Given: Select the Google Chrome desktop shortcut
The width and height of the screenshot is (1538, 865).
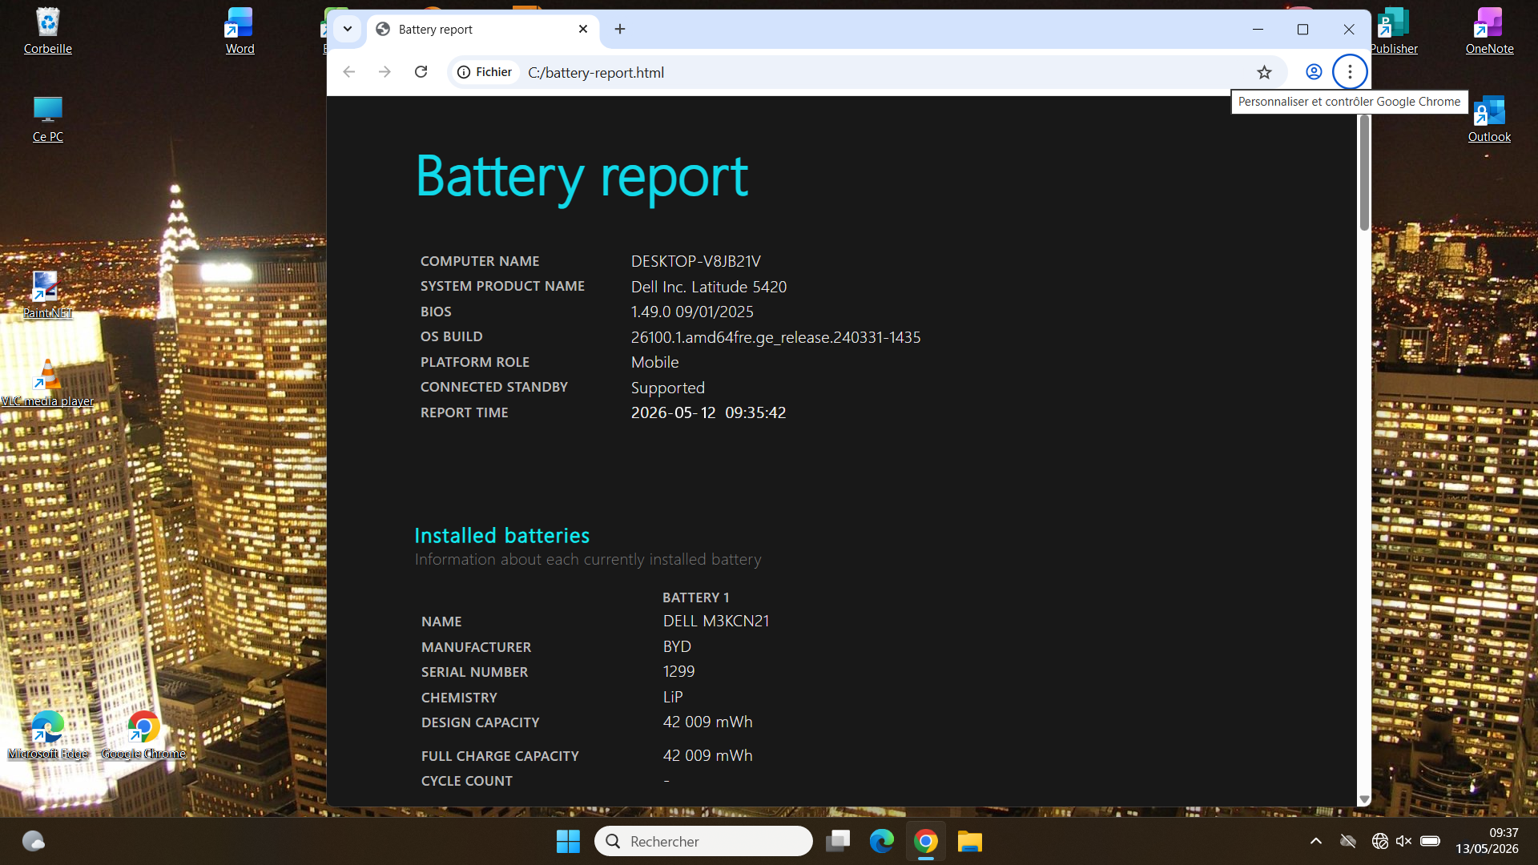Looking at the screenshot, I should click(143, 735).
